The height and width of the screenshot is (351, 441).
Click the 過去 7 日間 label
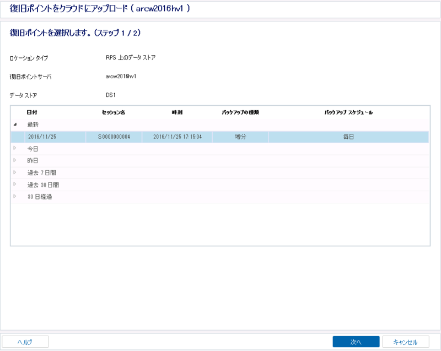tap(42, 173)
